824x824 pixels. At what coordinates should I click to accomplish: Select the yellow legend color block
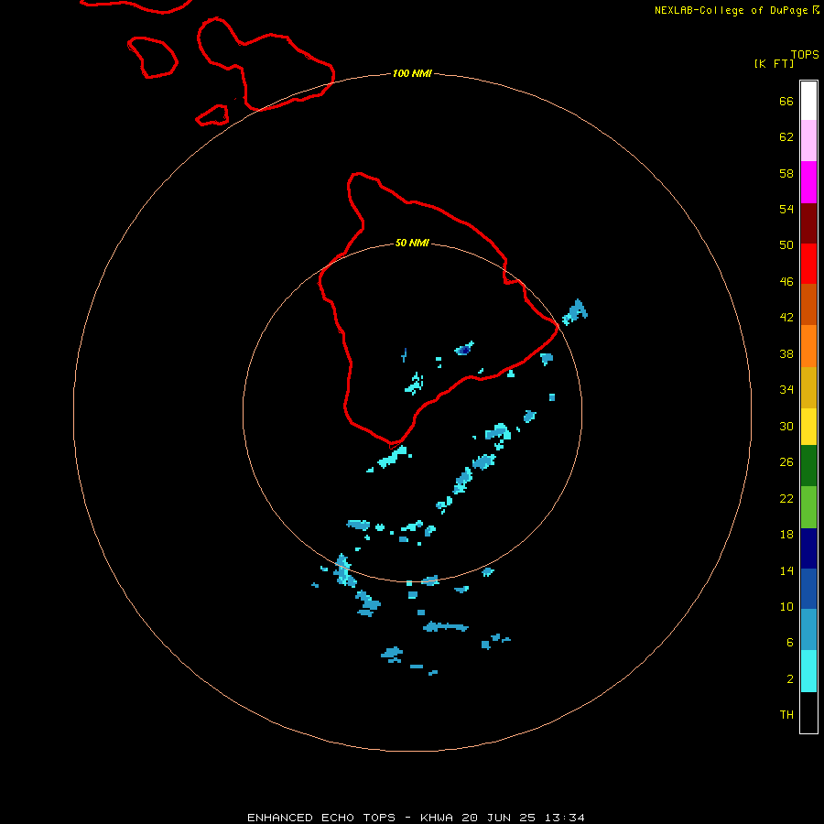point(808,427)
